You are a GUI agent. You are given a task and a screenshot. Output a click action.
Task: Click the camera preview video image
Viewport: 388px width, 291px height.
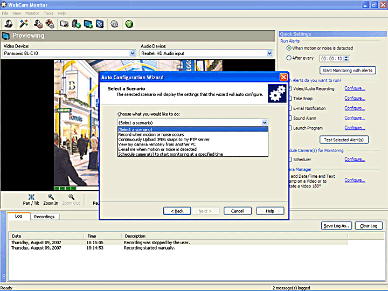tap(76, 122)
